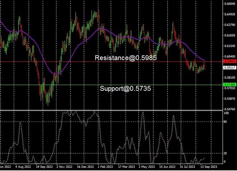Click the 0.64930 price axis label

(230, 14)
